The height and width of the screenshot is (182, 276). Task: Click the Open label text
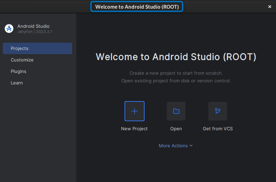pyautogui.click(x=176, y=129)
